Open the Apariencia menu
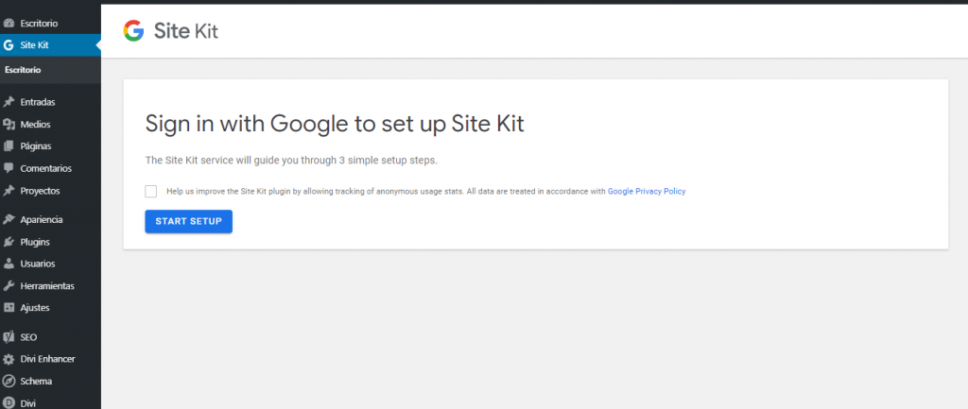The height and width of the screenshot is (409, 968). (x=51, y=220)
